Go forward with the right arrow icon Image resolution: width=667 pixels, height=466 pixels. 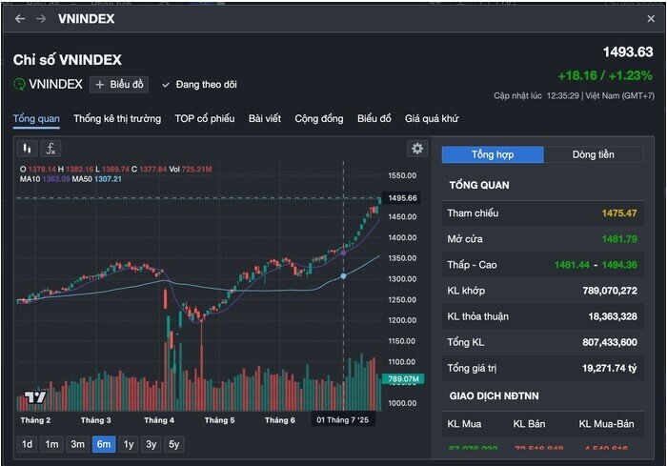(x=41, y=19)
